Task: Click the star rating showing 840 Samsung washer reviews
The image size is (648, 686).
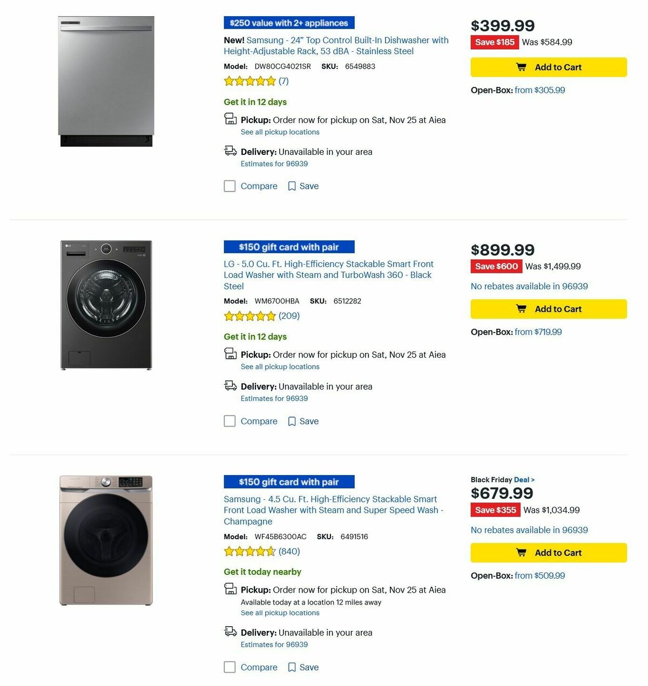Action: coord(250,551)
